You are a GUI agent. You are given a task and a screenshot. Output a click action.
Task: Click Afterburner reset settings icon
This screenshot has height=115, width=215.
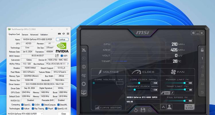[136, 110]
